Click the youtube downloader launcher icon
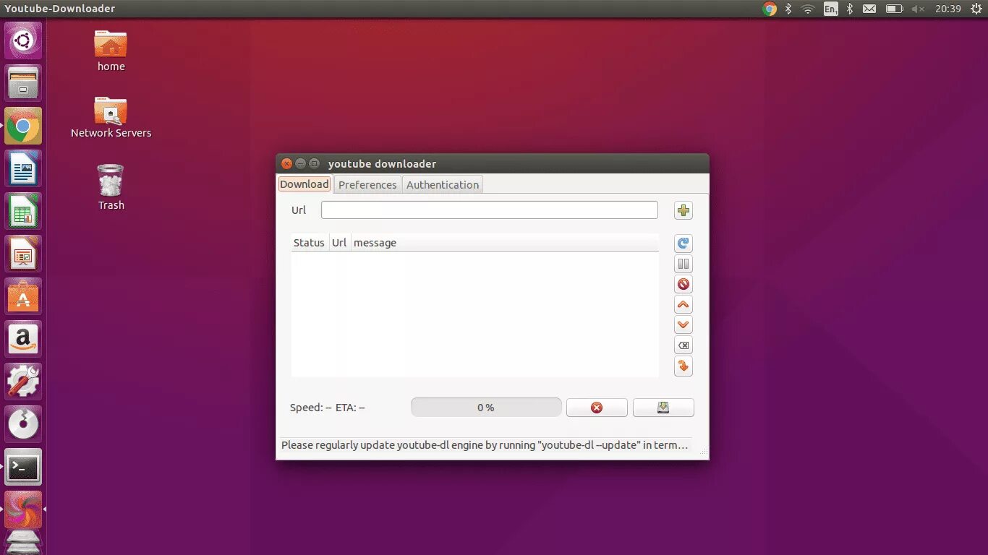The image size is (988, 555). click(x=23, y=510)
